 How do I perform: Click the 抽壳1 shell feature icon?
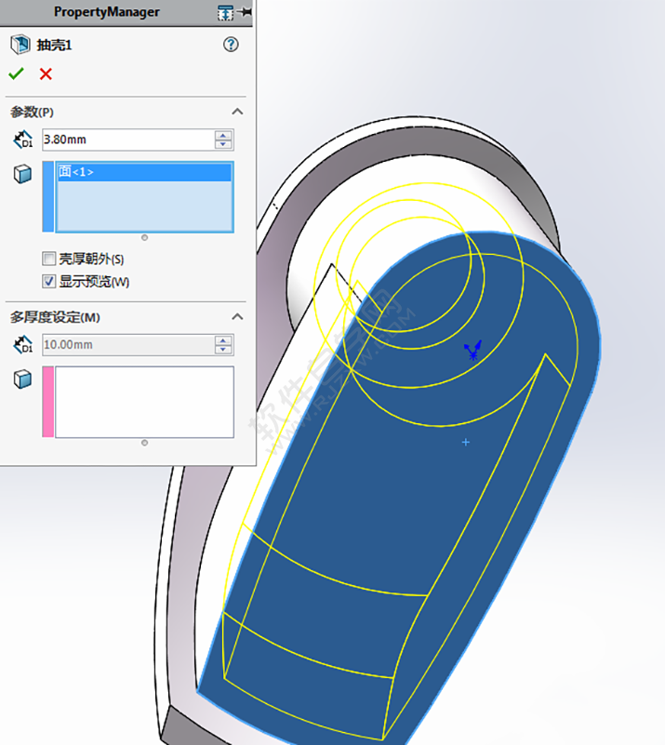click(20, 45)
